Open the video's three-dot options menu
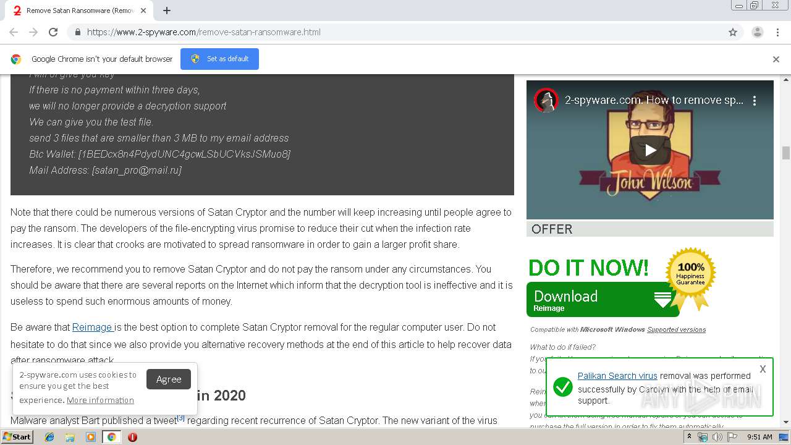The height and width of the screenshot is (445, 791). pyautogui.click(x=755, y=100)
